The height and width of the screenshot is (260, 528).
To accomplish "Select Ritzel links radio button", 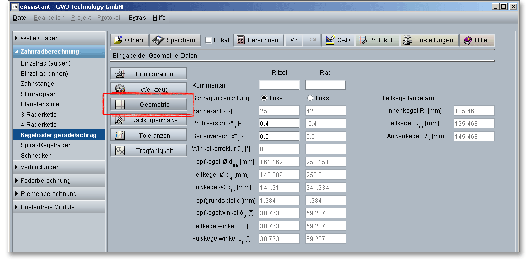I will pos(265,98).
